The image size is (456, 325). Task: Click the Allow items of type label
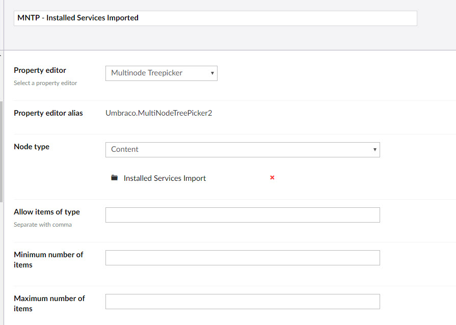click(47, 212)
